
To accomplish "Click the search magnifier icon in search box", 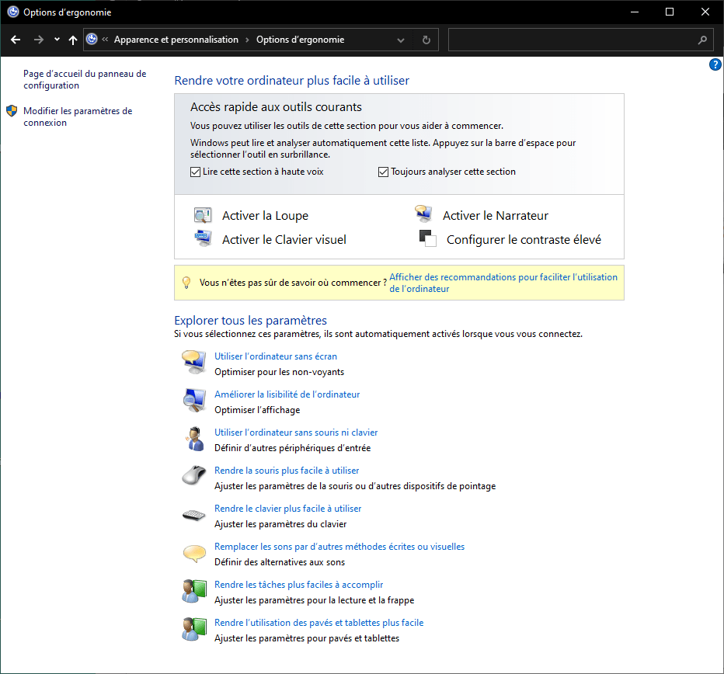I will click(702, 40).
